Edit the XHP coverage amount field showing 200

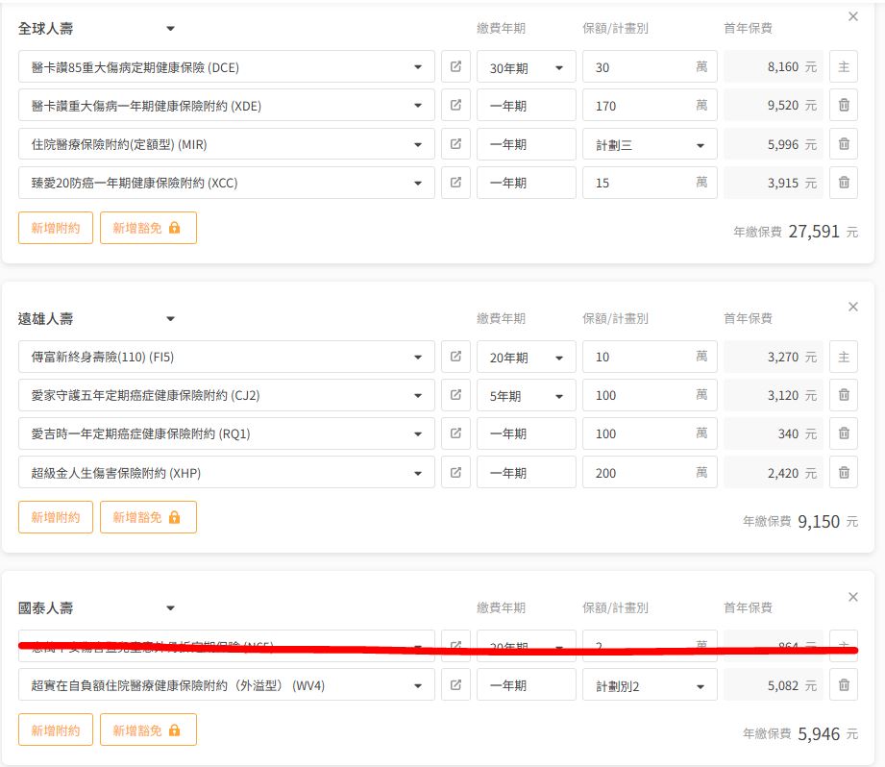(650, 472)
